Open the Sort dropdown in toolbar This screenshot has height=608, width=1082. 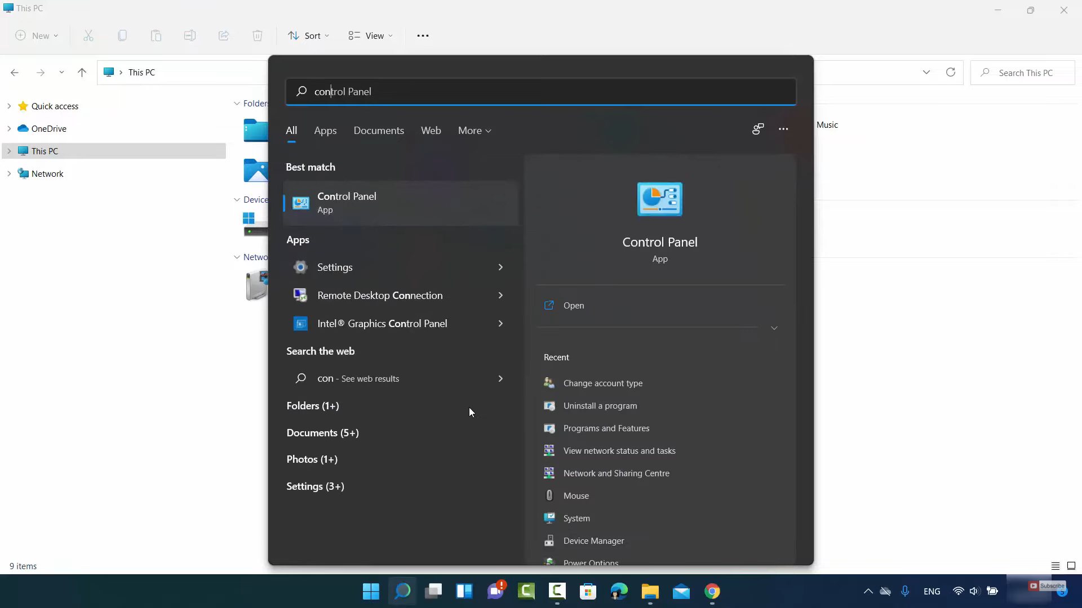[308, 35]
